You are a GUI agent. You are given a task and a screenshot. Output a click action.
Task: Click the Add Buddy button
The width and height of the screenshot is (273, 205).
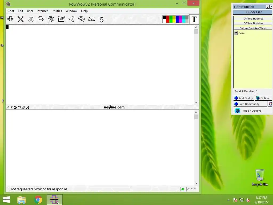point(244,98)
